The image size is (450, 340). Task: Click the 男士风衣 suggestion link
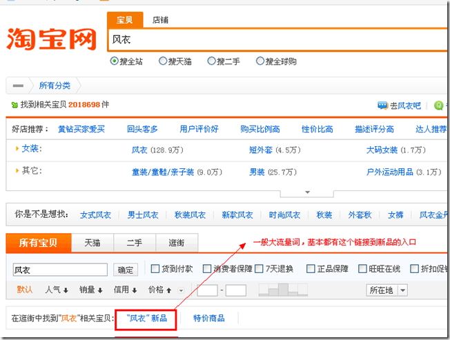tap(143, 215)
